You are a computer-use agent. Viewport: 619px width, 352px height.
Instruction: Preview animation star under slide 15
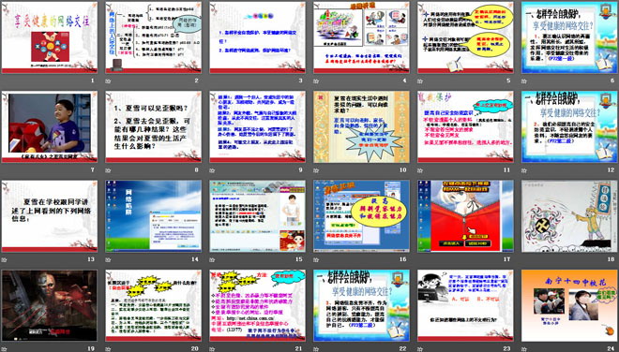tap(212, 259)
